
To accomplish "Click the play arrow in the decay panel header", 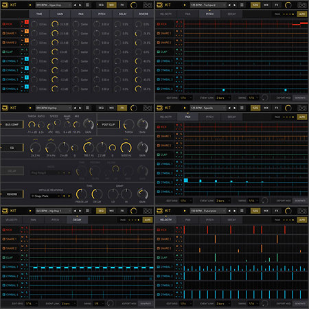I will pyautogui.click(x=30, y=211).
